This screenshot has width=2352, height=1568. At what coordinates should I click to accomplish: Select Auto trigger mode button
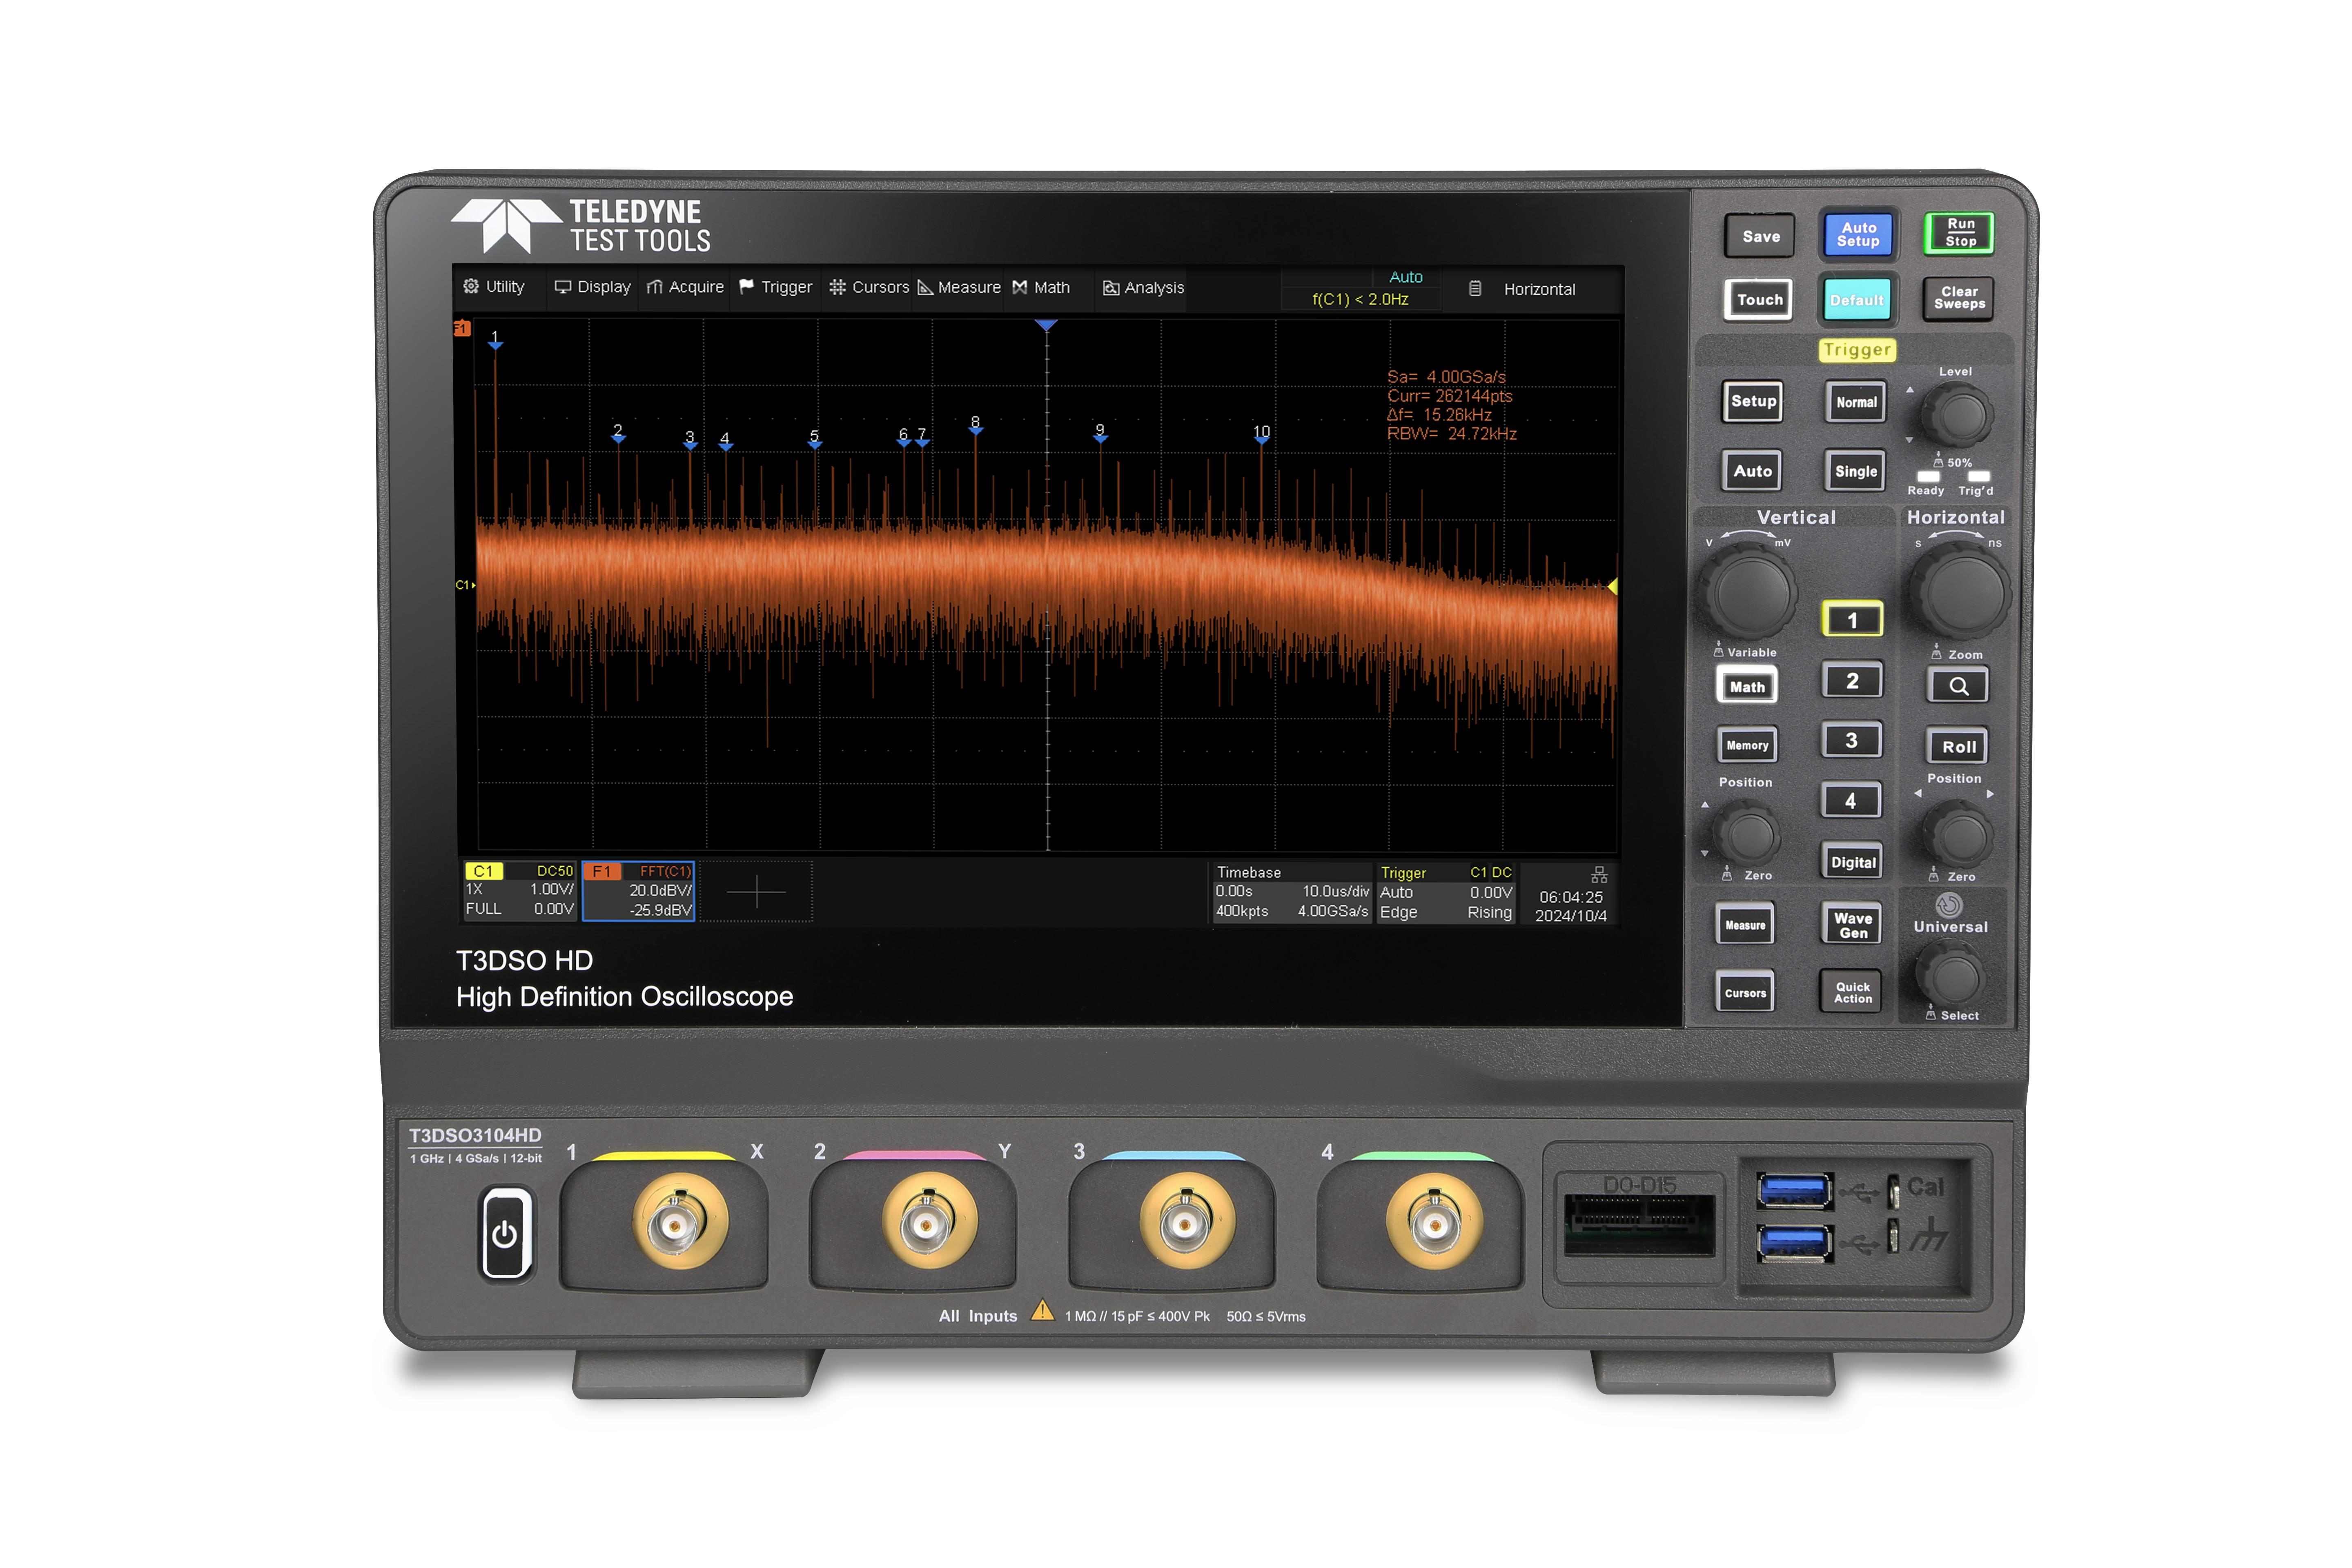click(1752, 471)
